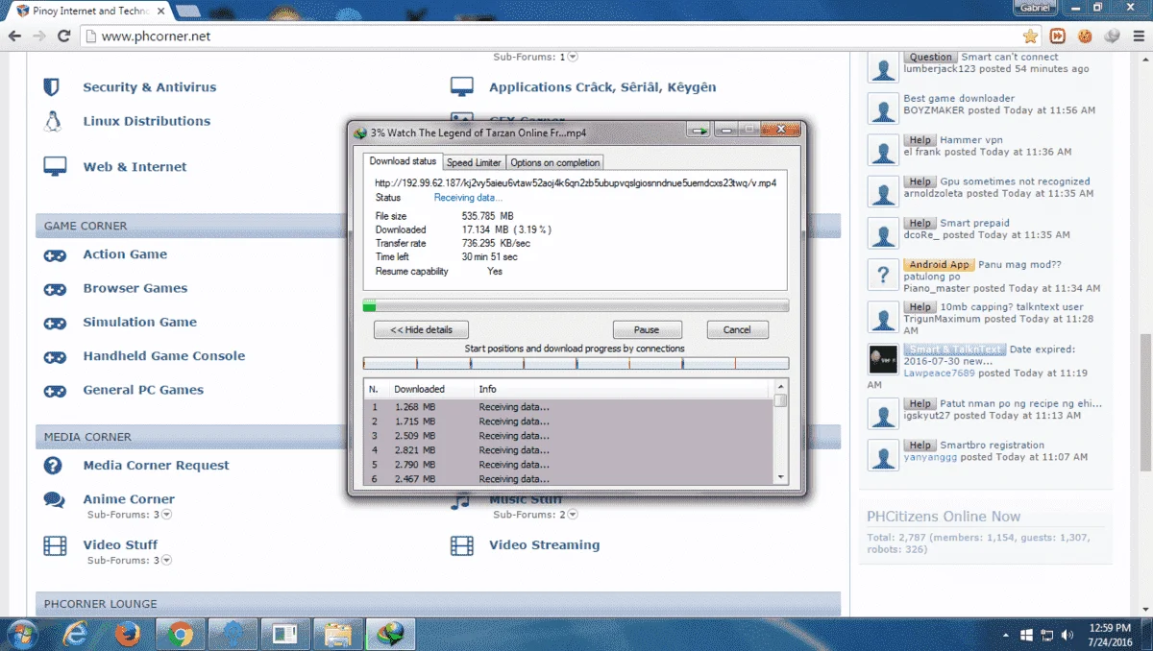The width and height of the screenshot is (1153, 651).
Task: Click the Anime Corner speech bubbles icon
Action: point(55,500)
